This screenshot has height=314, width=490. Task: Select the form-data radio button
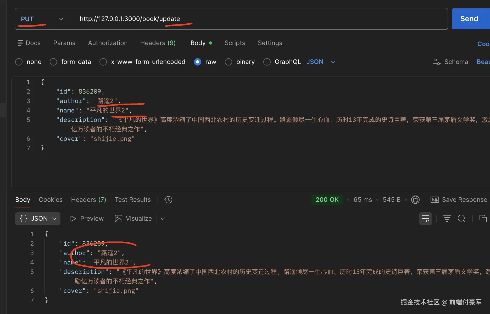pos(53,62)
